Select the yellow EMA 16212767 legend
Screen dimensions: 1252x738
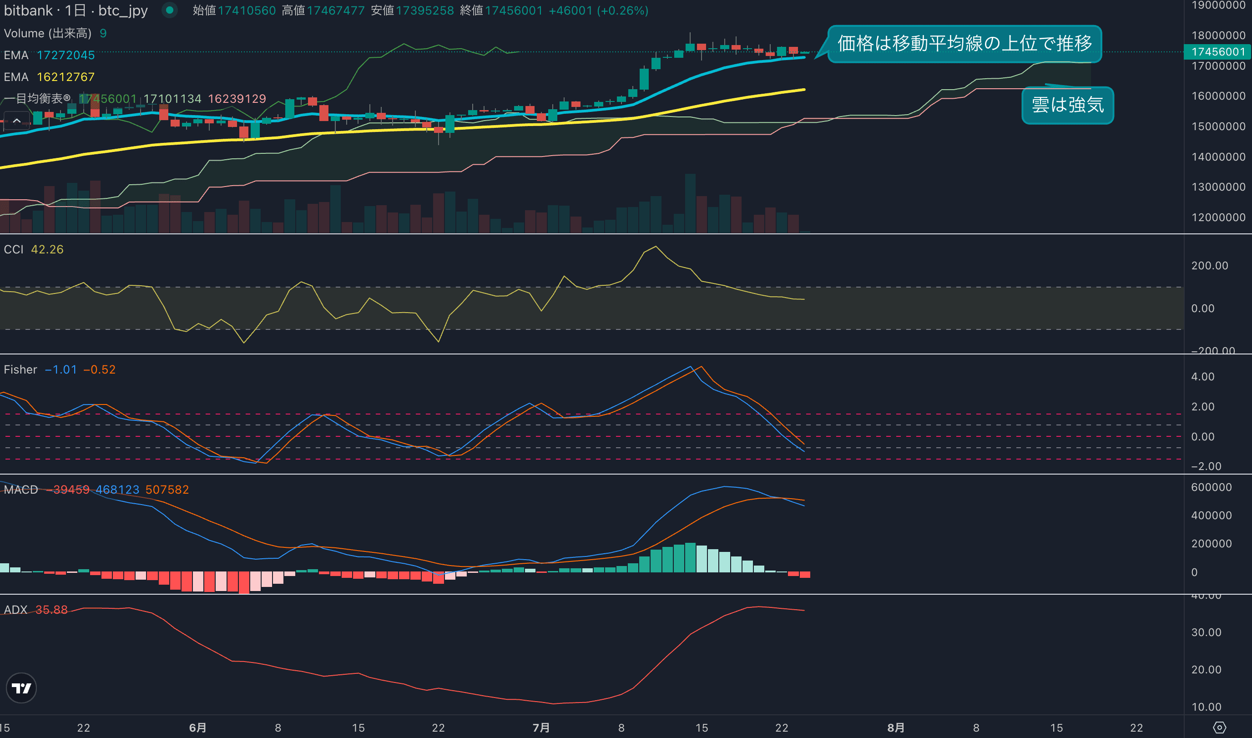pyautogui.click(x=49, y=77)
